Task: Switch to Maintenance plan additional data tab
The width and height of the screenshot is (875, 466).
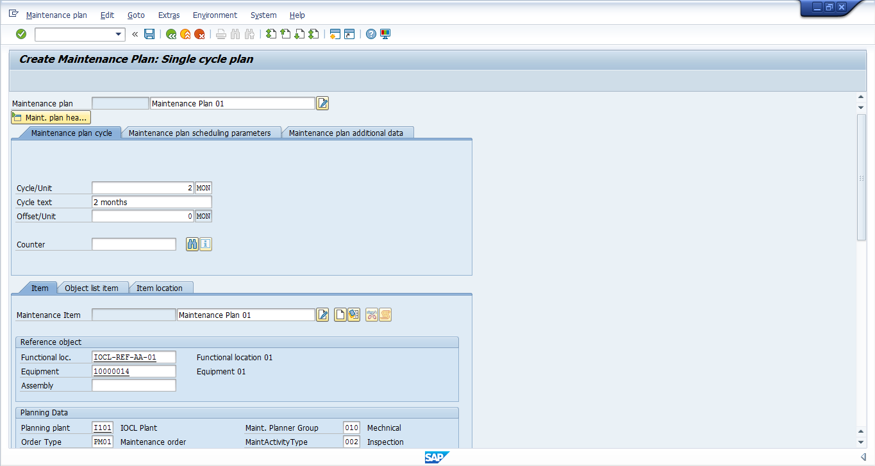Action: click(x=346, y=133)
